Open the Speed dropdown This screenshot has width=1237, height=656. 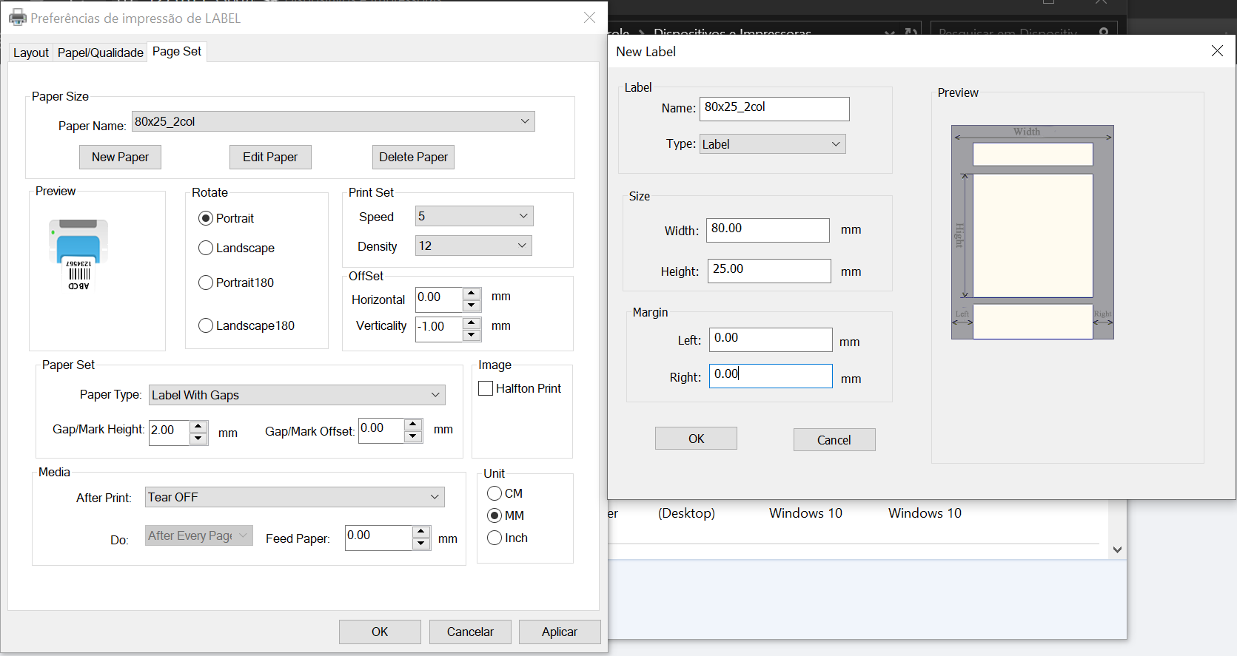pos(474,216)
